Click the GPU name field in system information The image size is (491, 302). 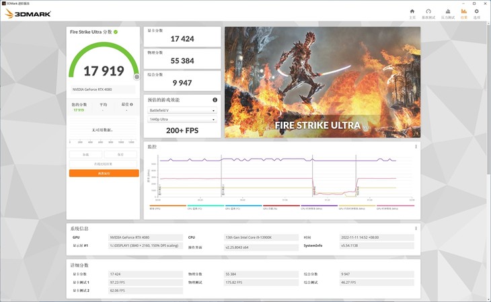[145, 237]
